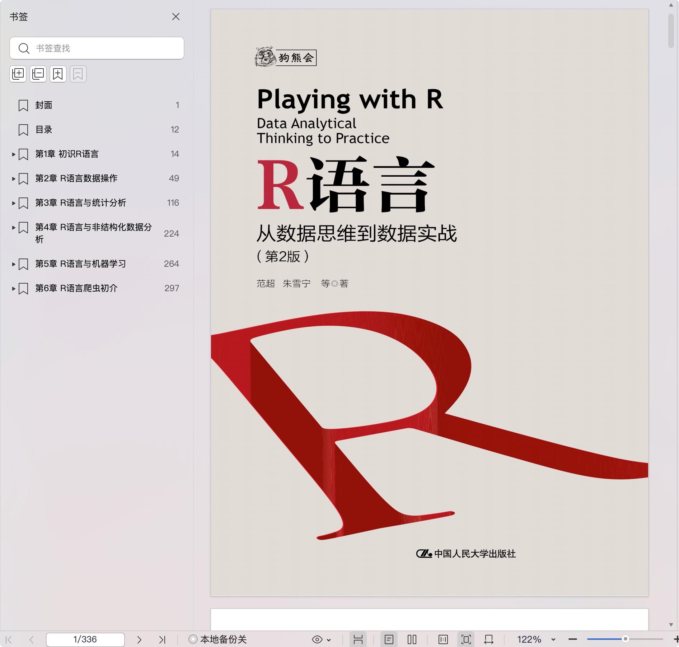
Task: Expand 第1章 初识R语言 bookmark
Action: click(13, 154)
